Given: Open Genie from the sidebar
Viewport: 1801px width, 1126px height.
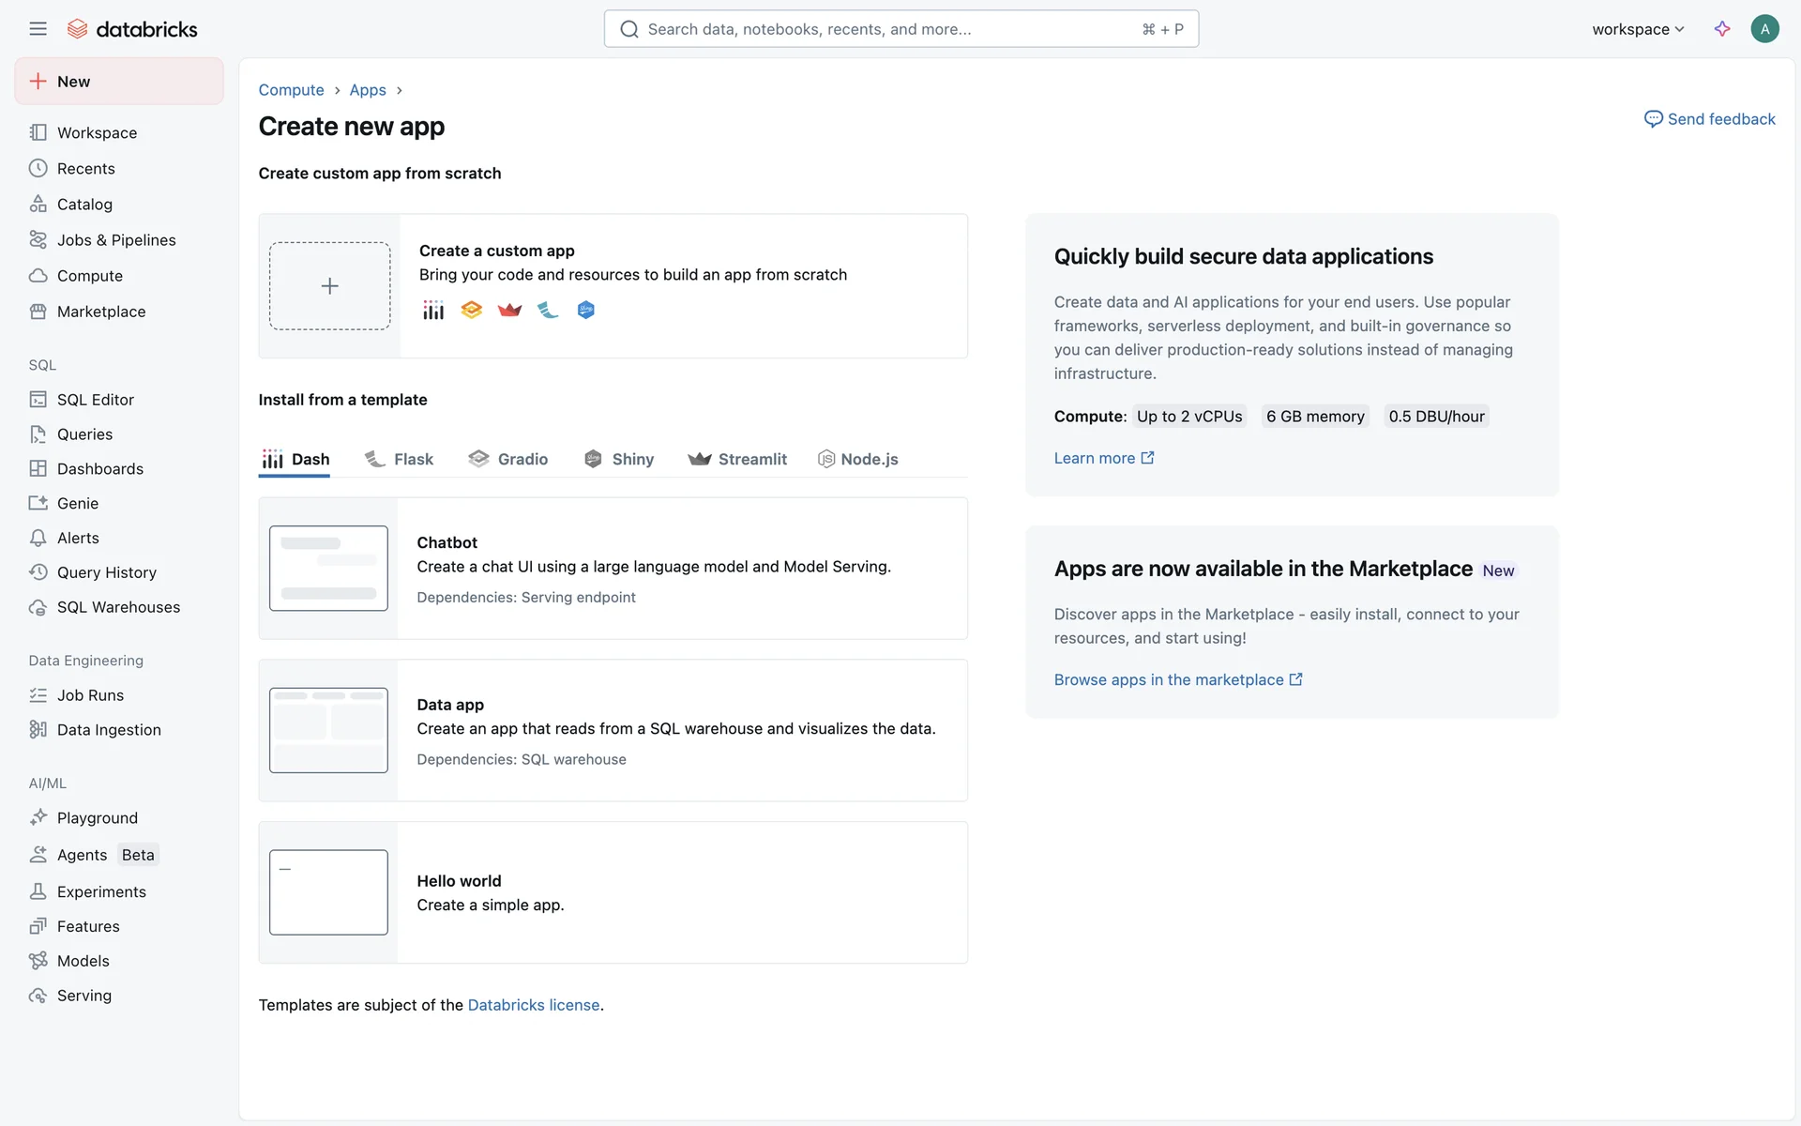Looking at the screenshot, I should (x=77, y=503).
